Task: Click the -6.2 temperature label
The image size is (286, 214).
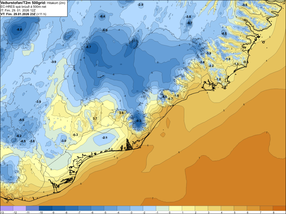Action: [19, 136]
